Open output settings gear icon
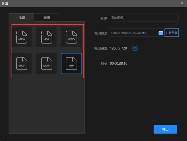187x141 pixels. (x=135, y=48)
